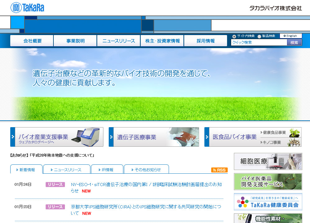The image size is (310, 223).
Task: Open the 遺伝子医療事業 banner
Action: click(154, 137)
